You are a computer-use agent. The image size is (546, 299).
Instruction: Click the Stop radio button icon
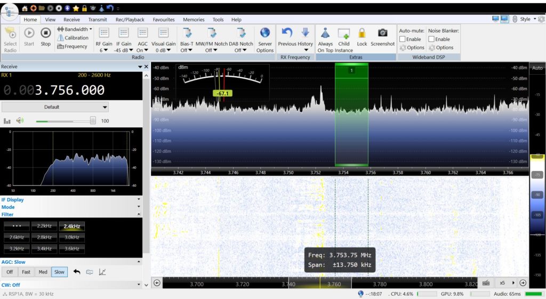(x=45, y=33)
